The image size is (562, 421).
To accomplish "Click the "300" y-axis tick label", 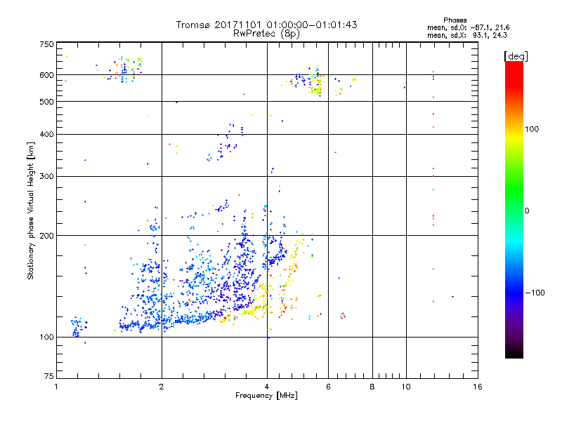I will (x=46, y=176).
